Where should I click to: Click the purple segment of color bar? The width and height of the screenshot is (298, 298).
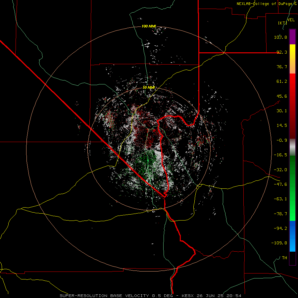pos(292,37)
